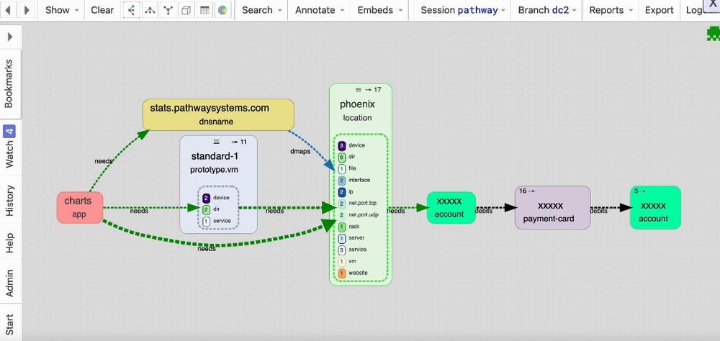The height and width of the screenshot is (341, 720).
Task: Switch to the table view icon
Action: [204, 10]
